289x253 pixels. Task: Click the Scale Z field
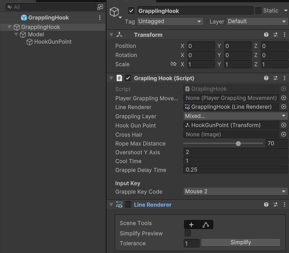coord(274,64)
